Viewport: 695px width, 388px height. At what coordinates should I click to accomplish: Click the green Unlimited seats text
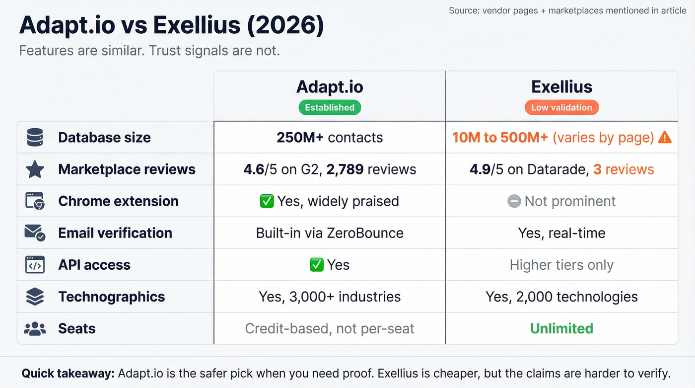pos(561,328)
